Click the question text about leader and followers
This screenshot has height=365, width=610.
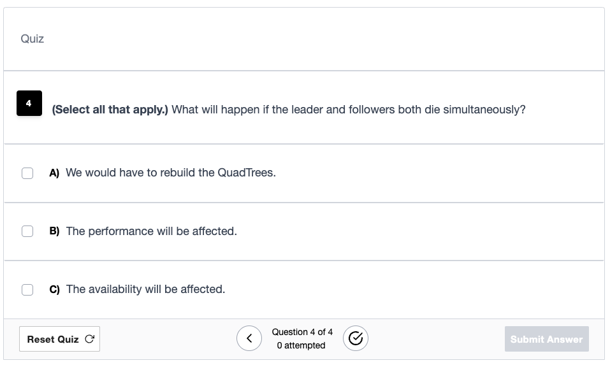[349, 110]
